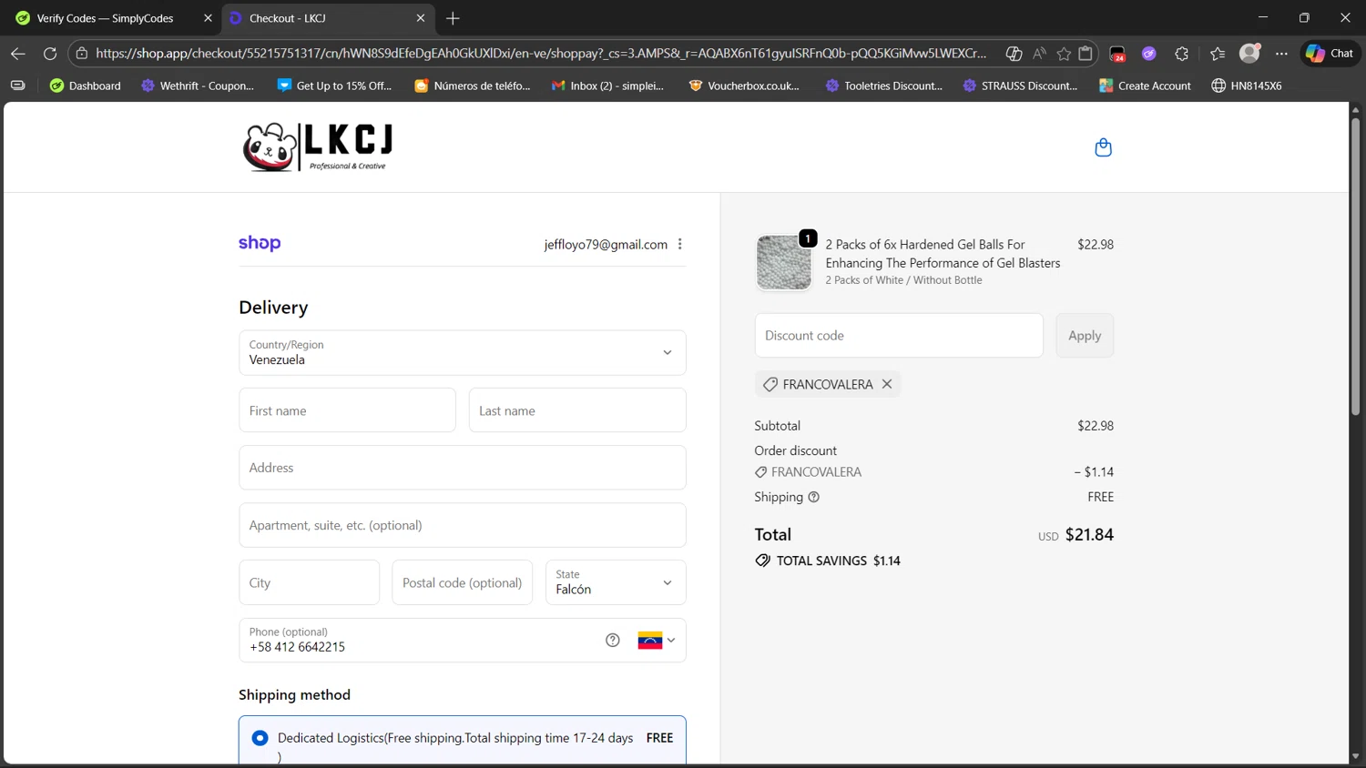This screenshot has width=1366, height=768.
Task: Remove the FRANCOVALERA discount code tag
Action: coord(887,384)
